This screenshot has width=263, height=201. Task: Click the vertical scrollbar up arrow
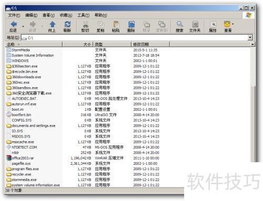pos(252,44)
